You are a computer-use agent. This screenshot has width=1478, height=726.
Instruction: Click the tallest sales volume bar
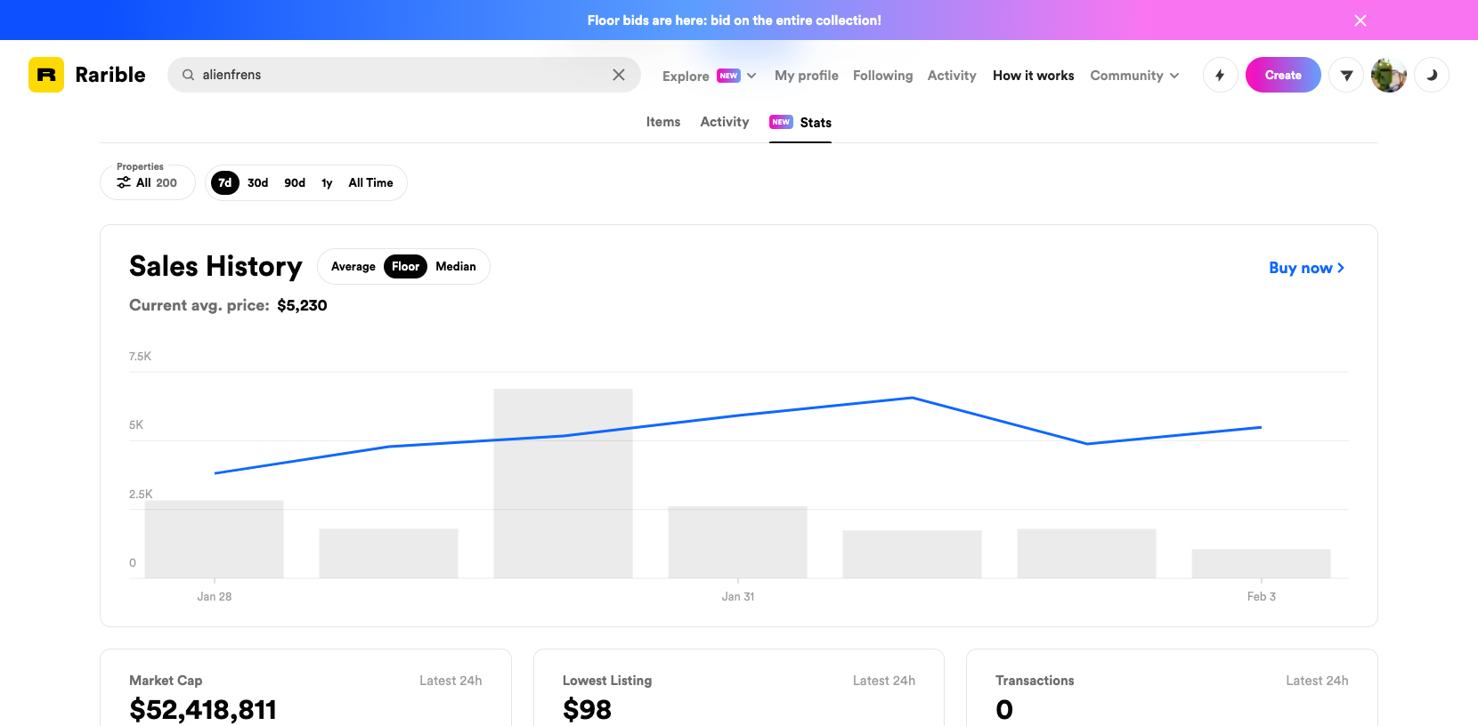click(564, 483)
